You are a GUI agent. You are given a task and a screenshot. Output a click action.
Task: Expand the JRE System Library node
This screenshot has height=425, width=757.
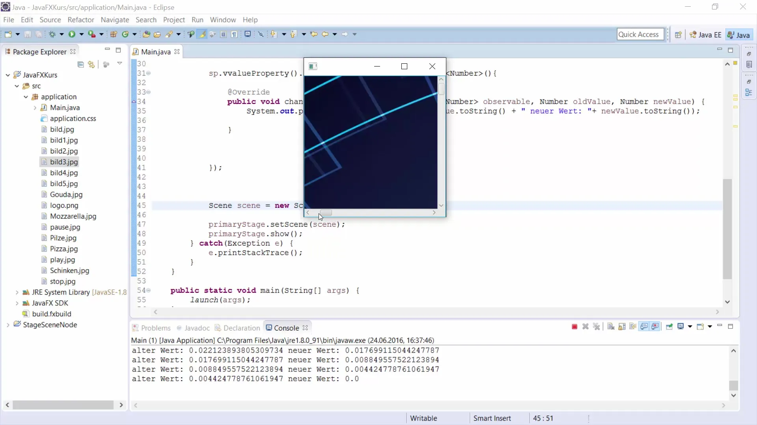[x=17, y=292]
